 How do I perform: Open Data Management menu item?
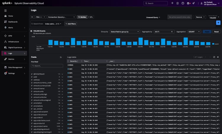(15, 67)
